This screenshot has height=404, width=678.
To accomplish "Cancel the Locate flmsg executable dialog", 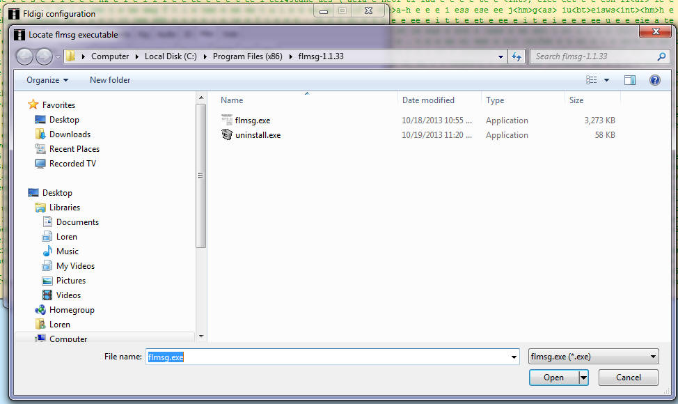I will tap(629, 378).
